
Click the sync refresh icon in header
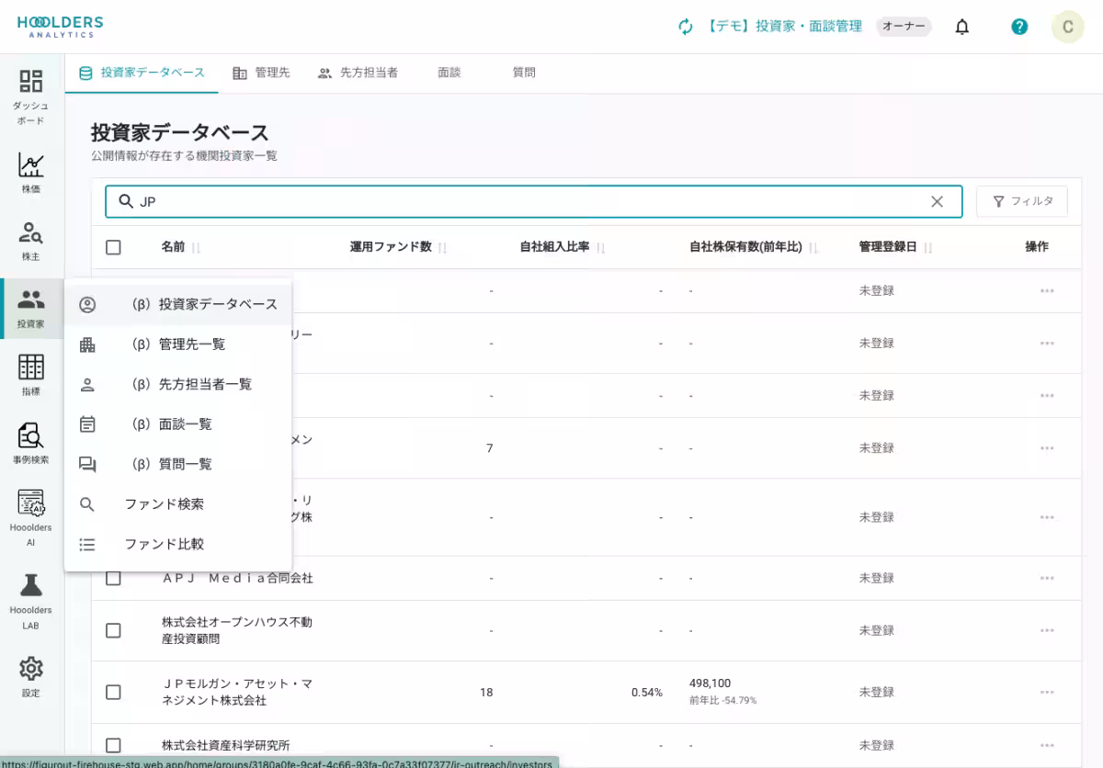686,27
